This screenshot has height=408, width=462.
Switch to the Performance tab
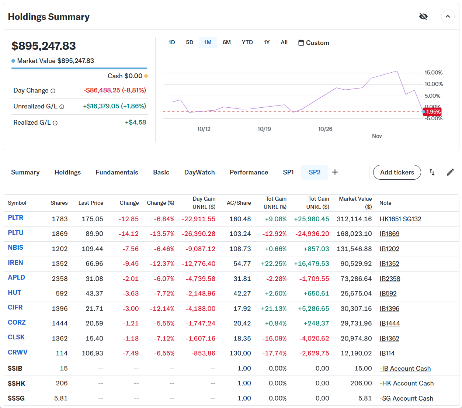pyautogui.click(x=249, y=172)
